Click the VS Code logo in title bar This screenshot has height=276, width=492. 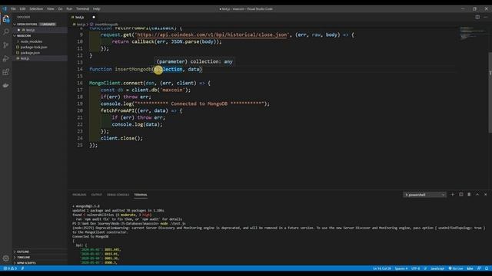(x=5, y=8)
